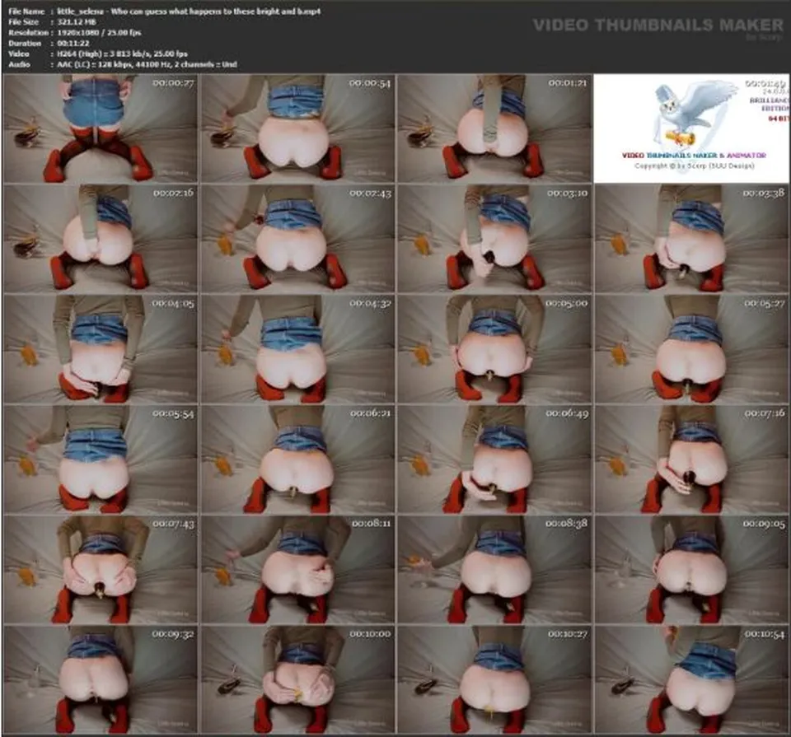Click the File Size value "321.12 MB"
791x737 pixels.
click(77, 21)
